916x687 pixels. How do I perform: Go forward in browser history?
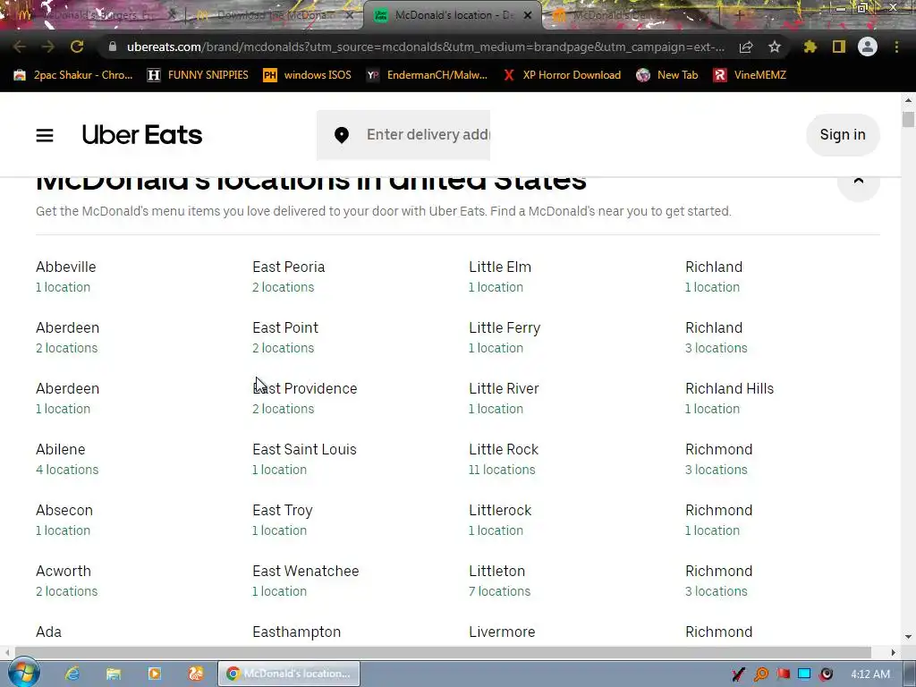point(48,47)
